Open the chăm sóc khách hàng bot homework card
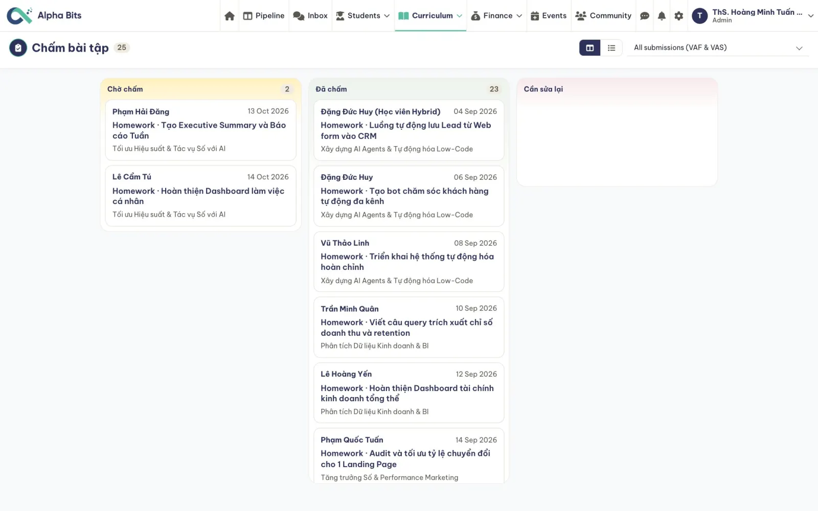 [x=408, y=196]
